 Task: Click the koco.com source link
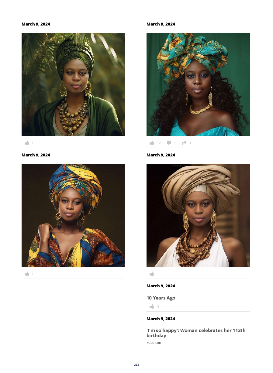coord(154,343)
